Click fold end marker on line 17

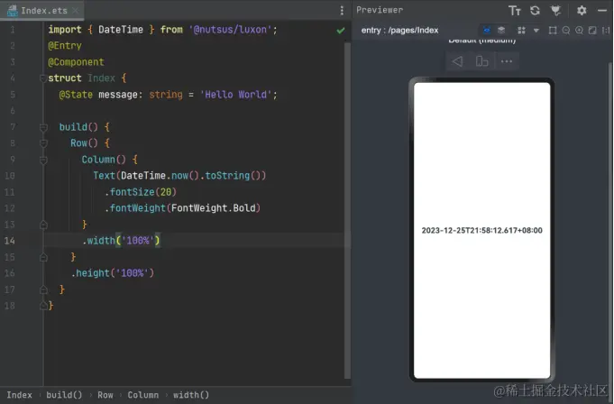43,289
